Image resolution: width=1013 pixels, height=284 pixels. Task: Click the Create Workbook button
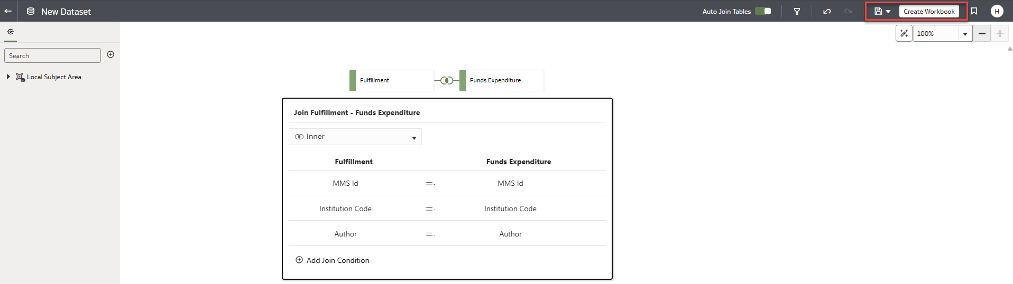pyautogui.click(x=929, y=11)
